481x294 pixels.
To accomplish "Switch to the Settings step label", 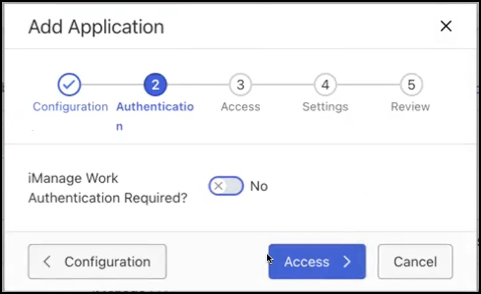I will point(325,107).
